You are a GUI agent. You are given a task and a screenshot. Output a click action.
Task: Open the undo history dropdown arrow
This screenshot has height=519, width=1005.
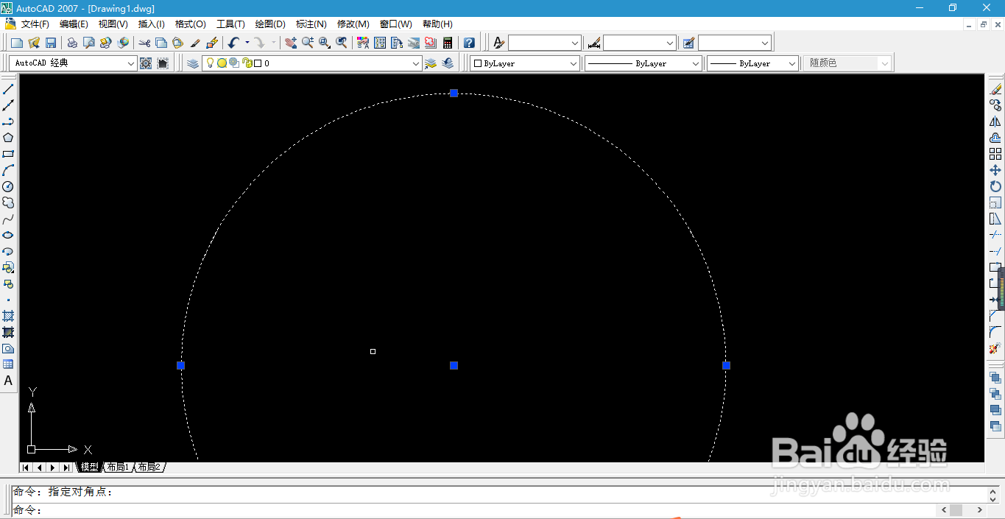[x=247, y=43]
